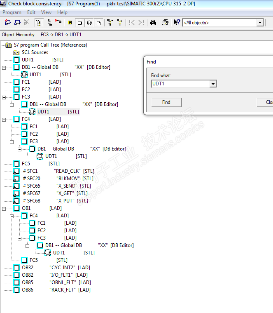Viewport: 273px width, 313px height.
Task: Toggle the circular UDT filter button
Action: pyautogui.click(x=89, y=23)
